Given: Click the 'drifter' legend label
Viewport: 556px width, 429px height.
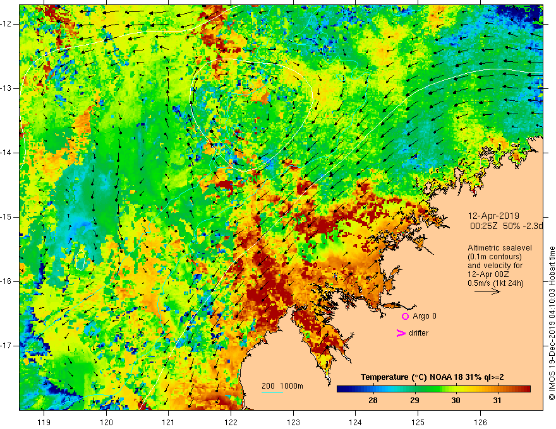Looking at the screenshot, I should (x=418, y=333).
